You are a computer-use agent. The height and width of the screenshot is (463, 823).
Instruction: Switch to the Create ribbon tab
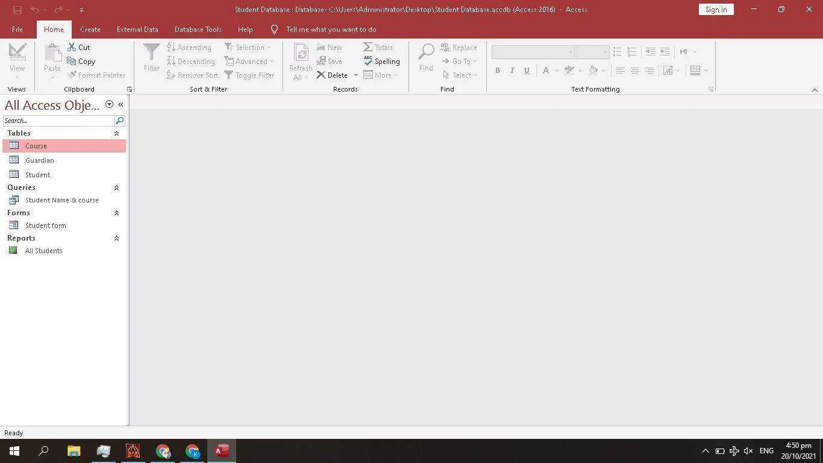[x=90, y=29]
